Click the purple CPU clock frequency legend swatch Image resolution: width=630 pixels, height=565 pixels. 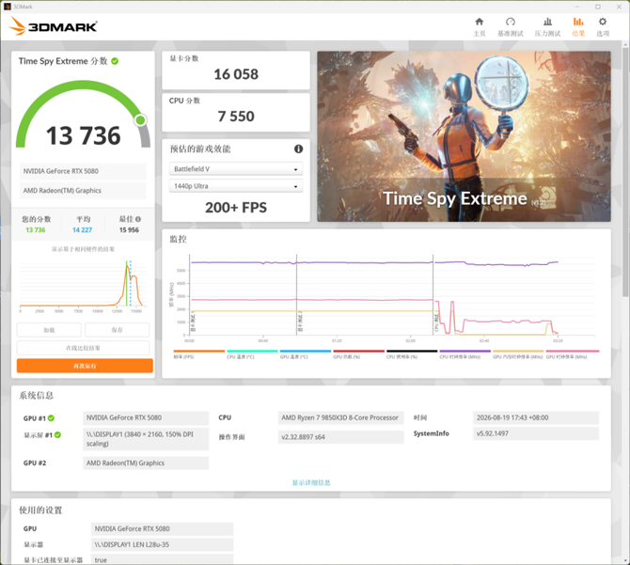coord(465,351)
